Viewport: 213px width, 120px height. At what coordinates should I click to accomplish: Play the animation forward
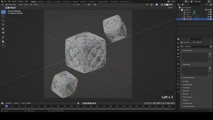(90, 103)
